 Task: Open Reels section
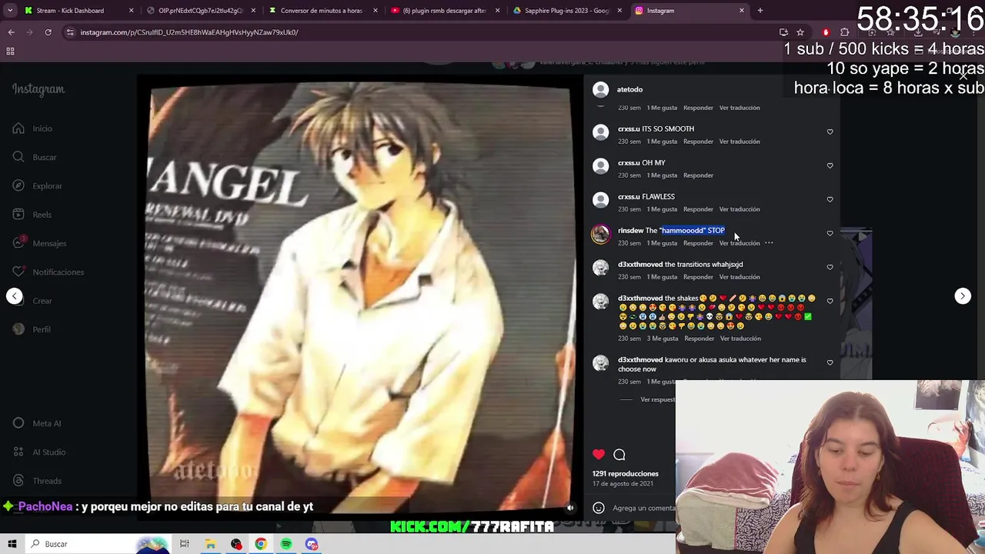[32, 215]
